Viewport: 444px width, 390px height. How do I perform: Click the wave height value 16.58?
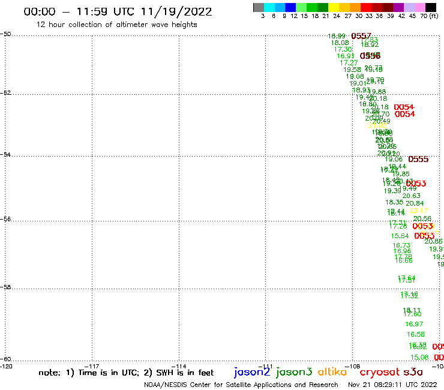tap(416, 334)
